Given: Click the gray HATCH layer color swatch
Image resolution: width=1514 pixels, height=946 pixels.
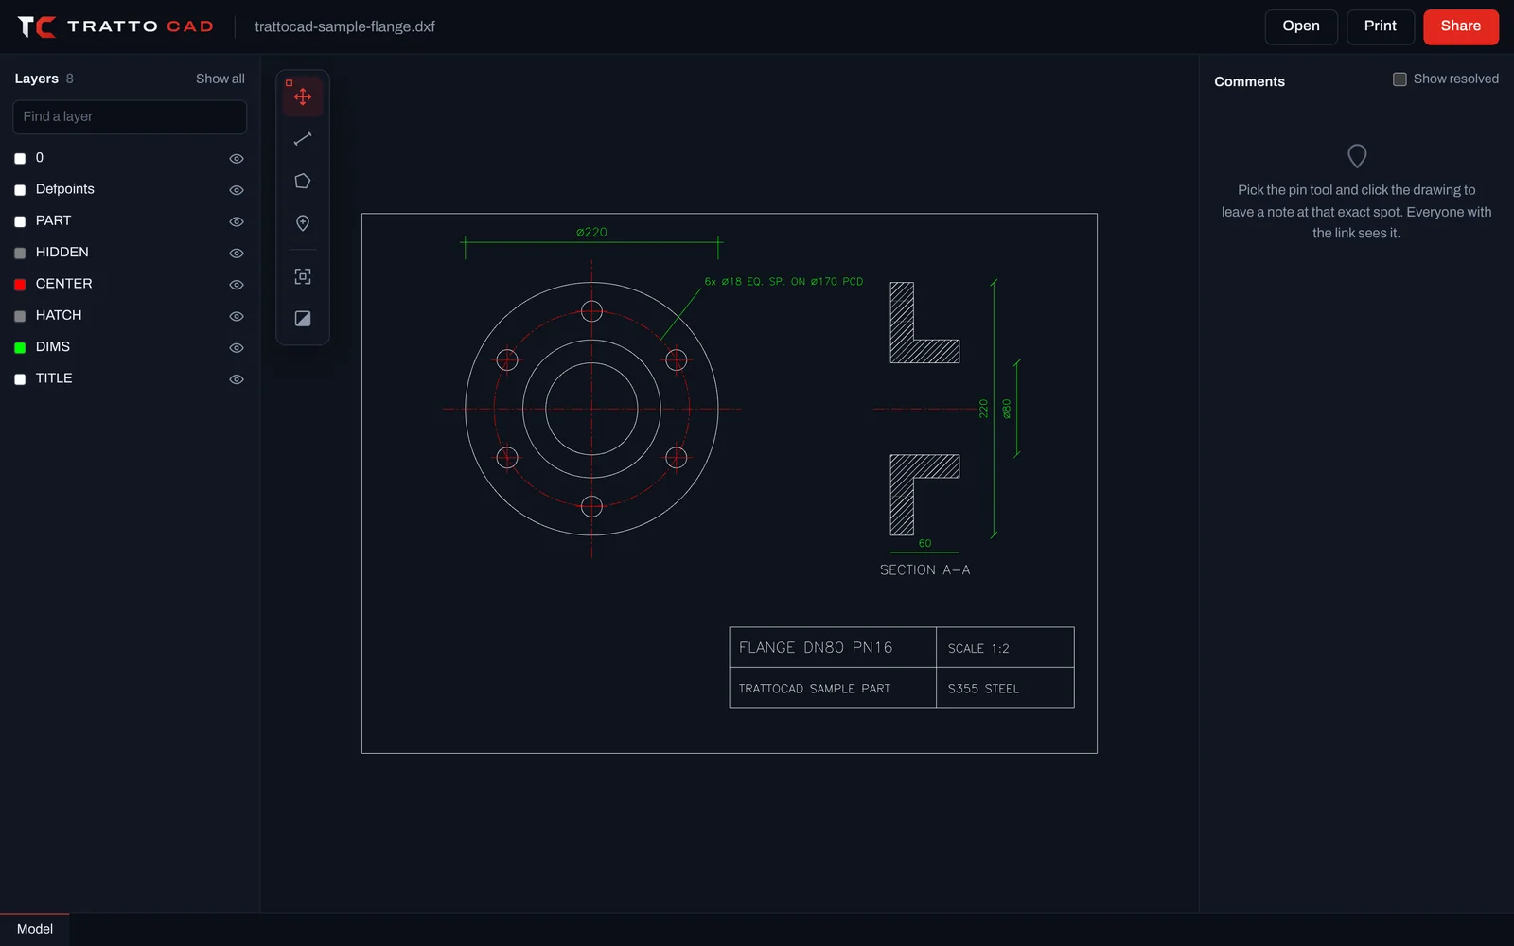Looking at the screenshot, I should tap(20, 316).
